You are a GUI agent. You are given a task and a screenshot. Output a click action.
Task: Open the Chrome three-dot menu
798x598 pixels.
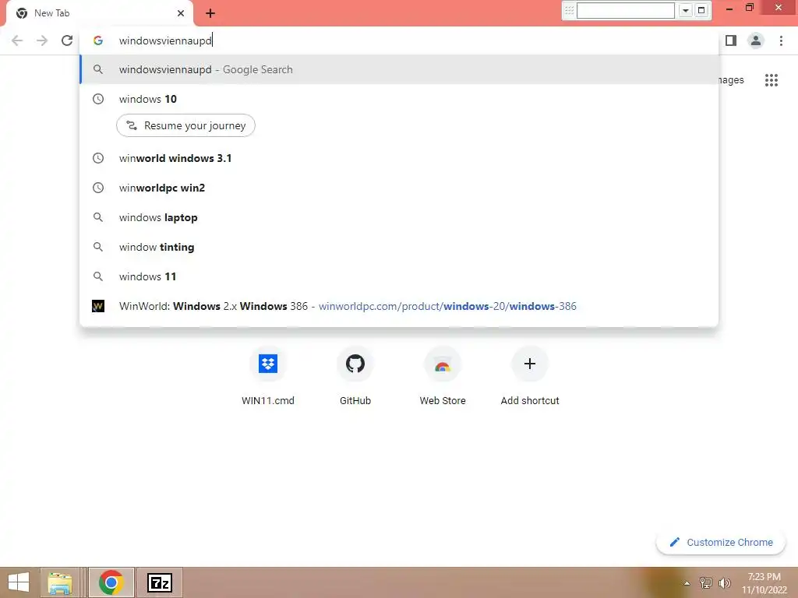point(781,40)
